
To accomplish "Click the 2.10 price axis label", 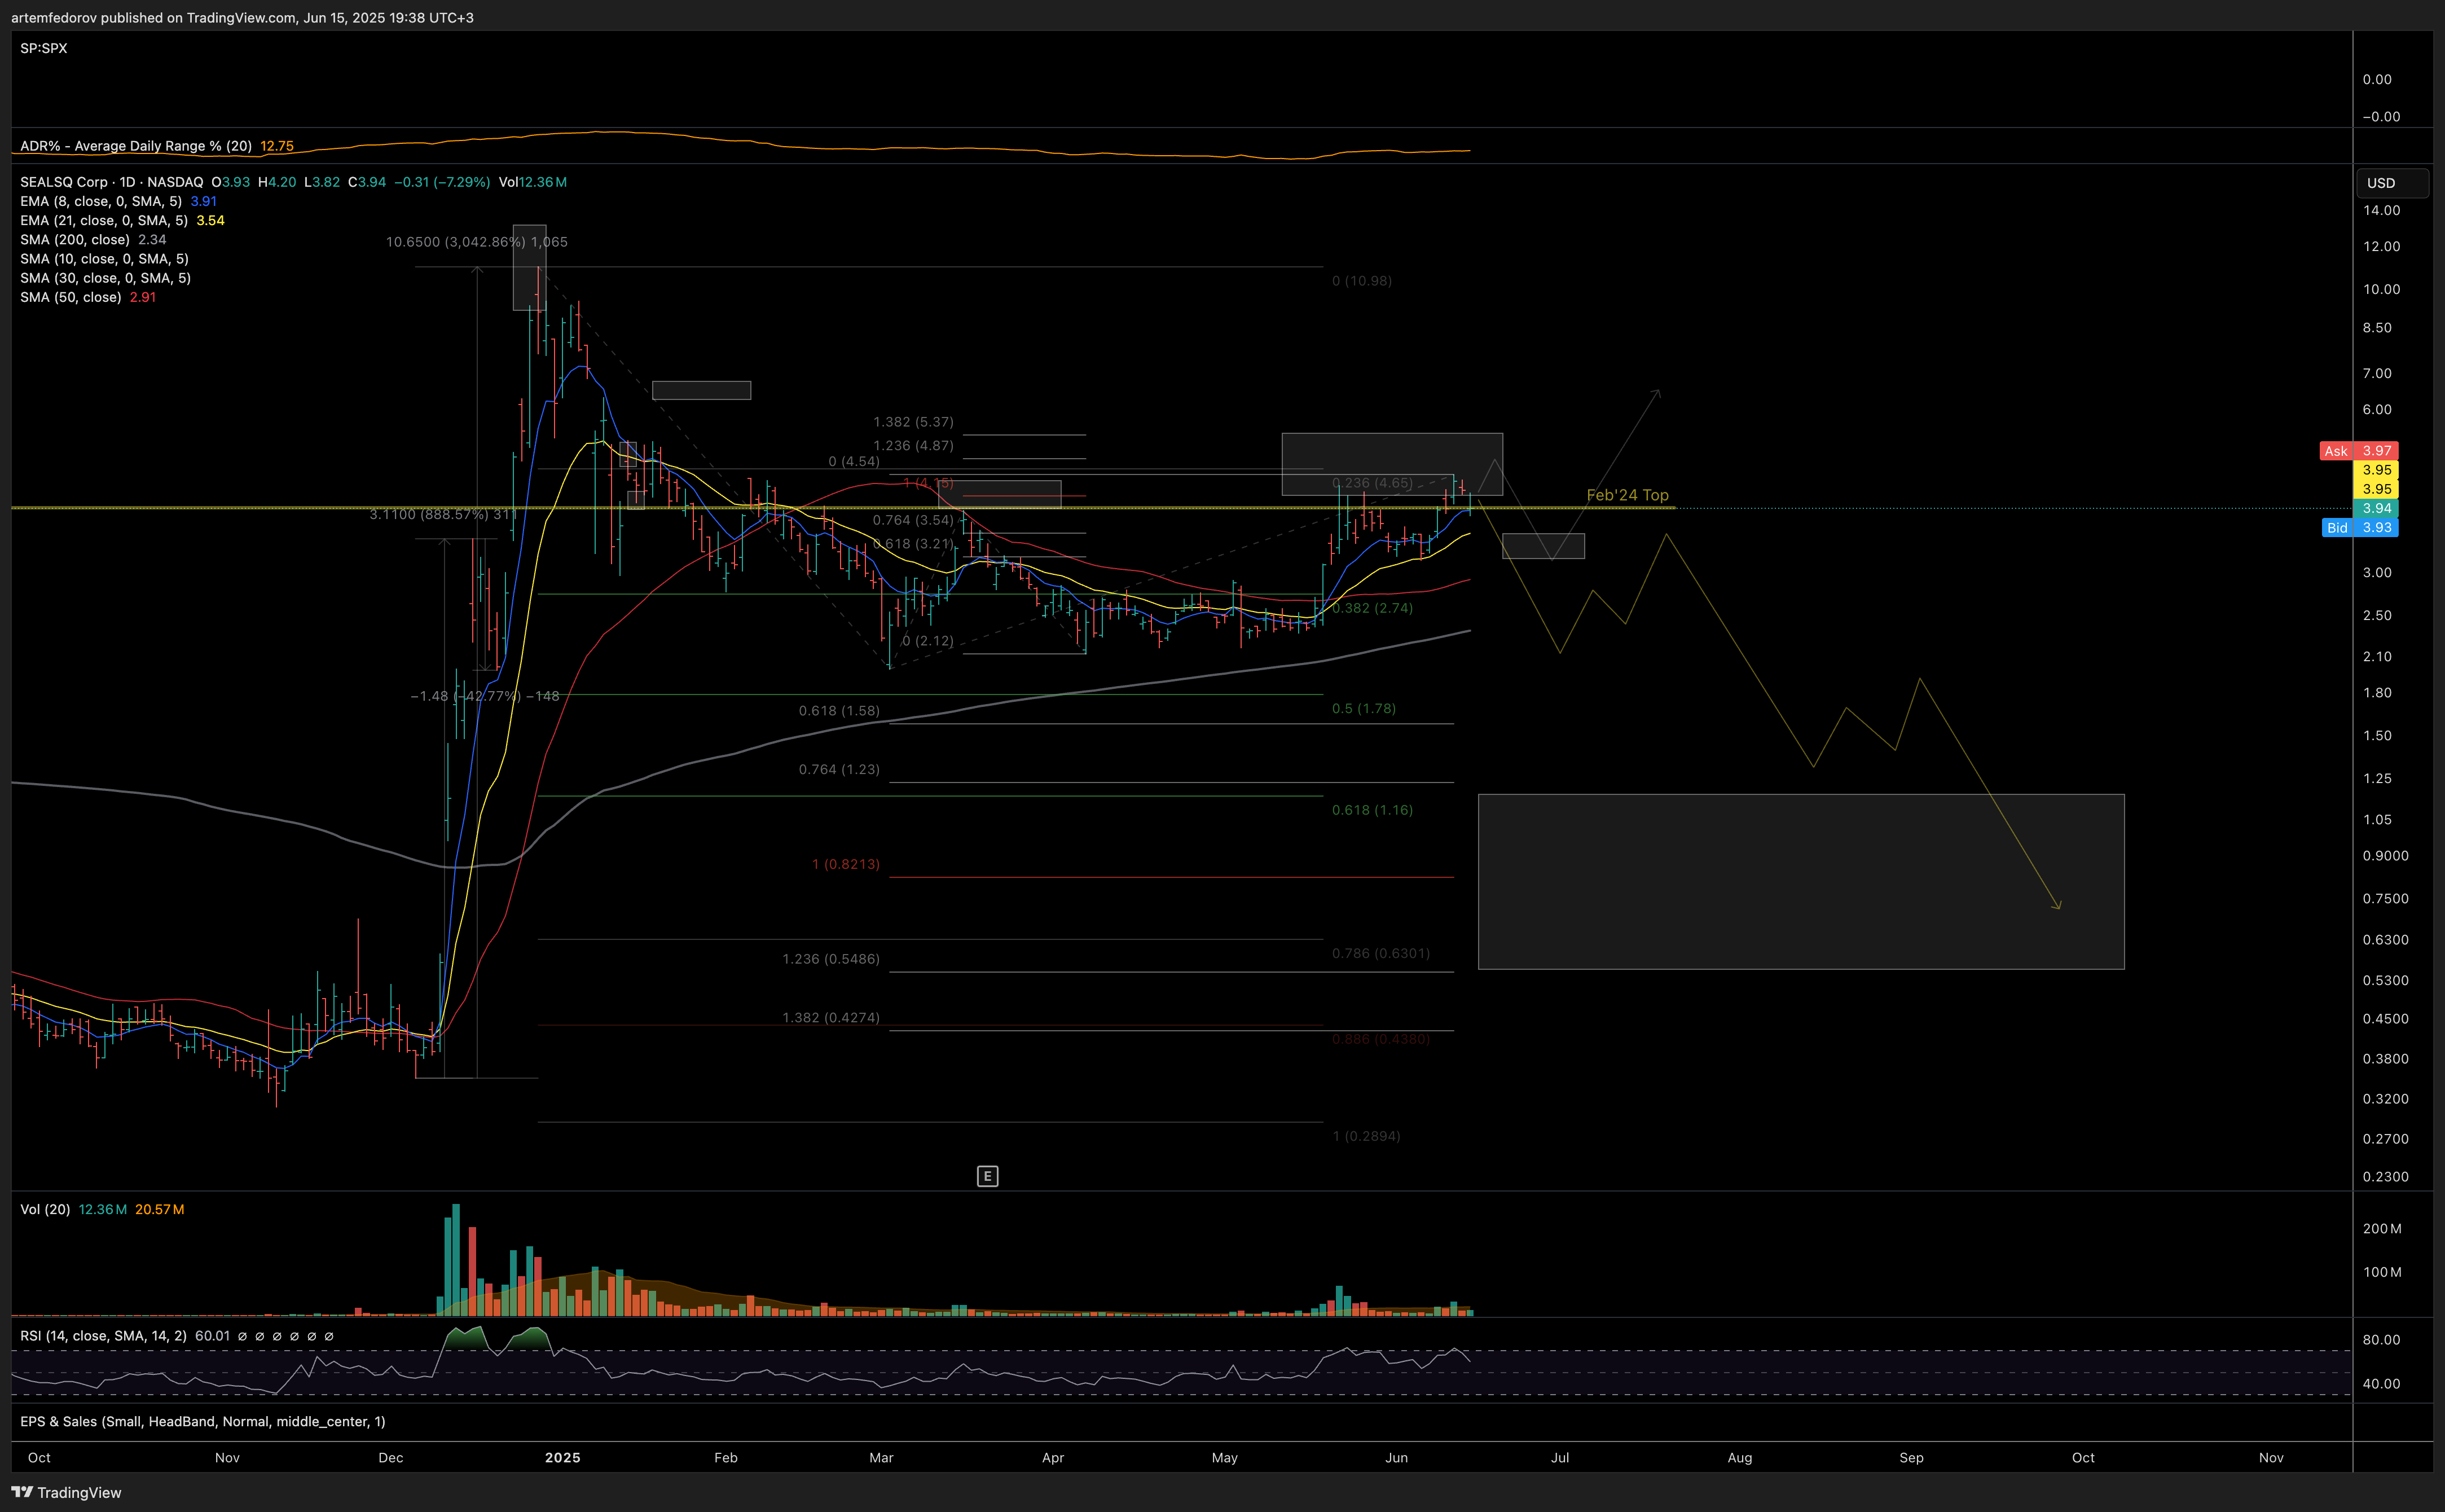I will point(2377,657).
